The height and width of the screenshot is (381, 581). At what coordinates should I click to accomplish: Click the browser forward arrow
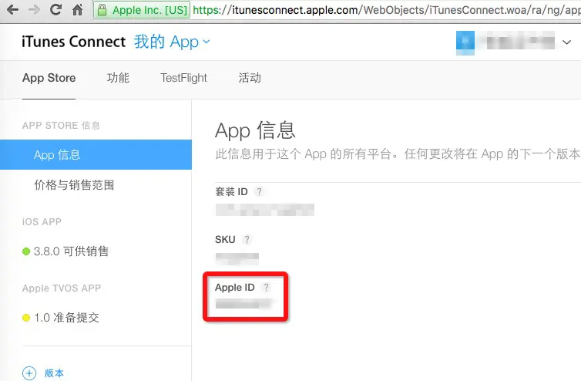34,10
